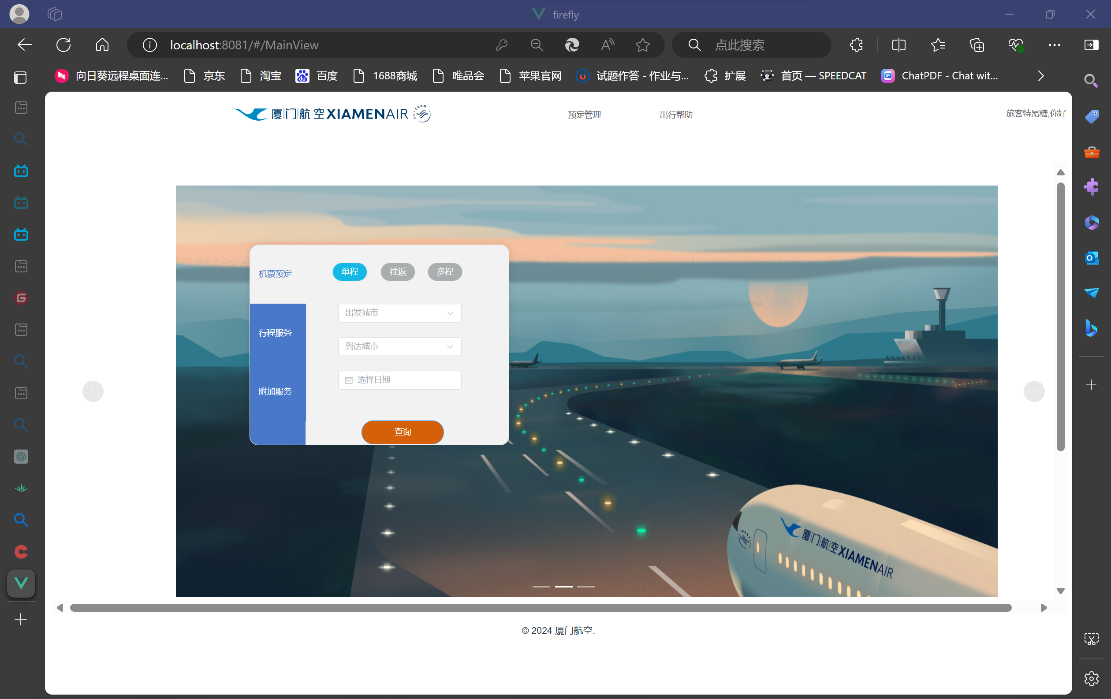Go to the browser home icon
This screenshot has height=699, width=1111.
click(102, 45)
